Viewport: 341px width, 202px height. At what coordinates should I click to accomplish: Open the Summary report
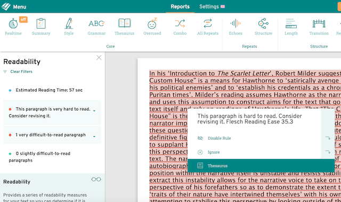[x=41, y=27]
